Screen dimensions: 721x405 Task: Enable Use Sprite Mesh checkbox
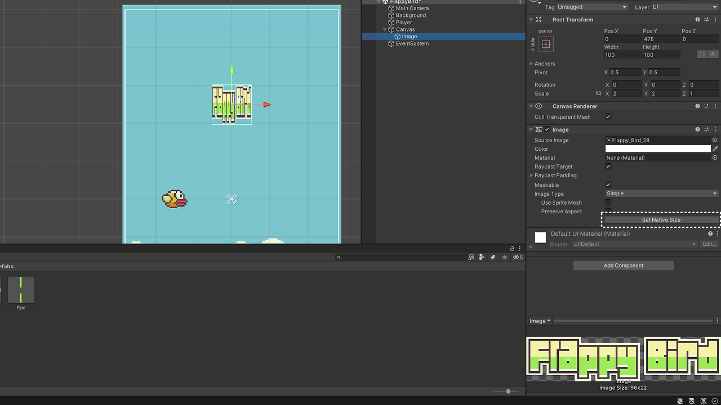coord(608,202)
